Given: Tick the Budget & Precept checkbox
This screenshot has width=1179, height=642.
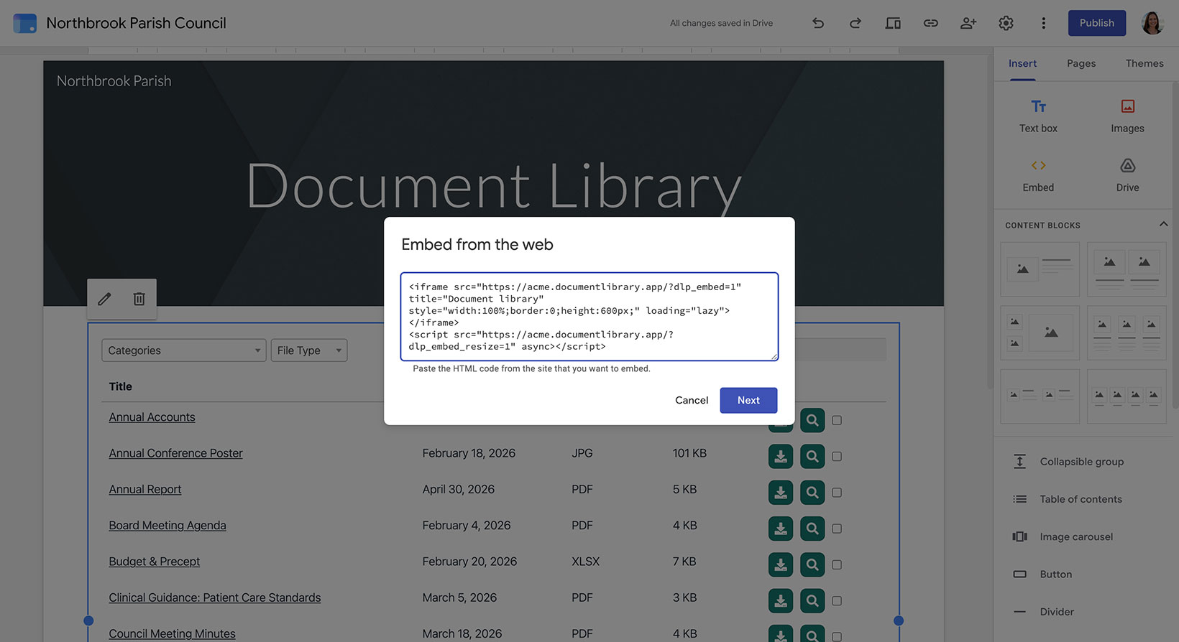Looking at the screenshot, I should tap(837, 564).
